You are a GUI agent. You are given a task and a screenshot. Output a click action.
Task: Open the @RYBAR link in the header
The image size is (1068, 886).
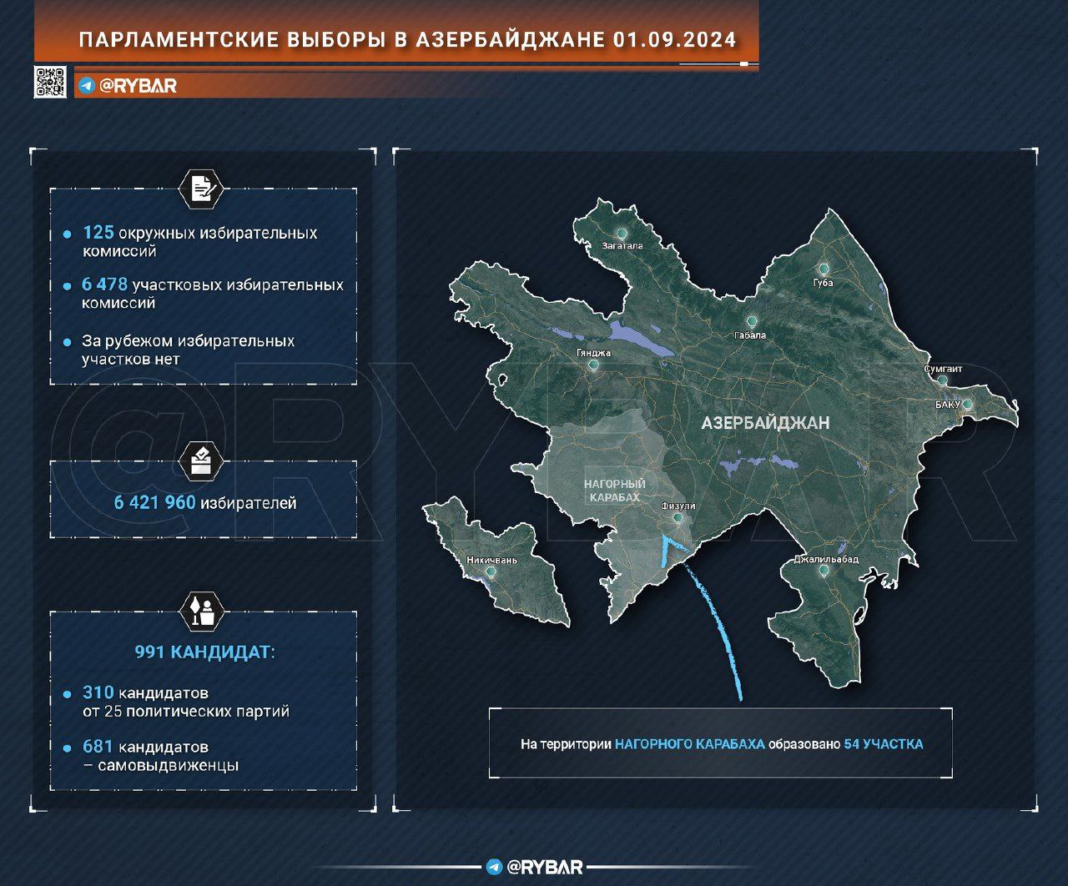click(138, 86)
